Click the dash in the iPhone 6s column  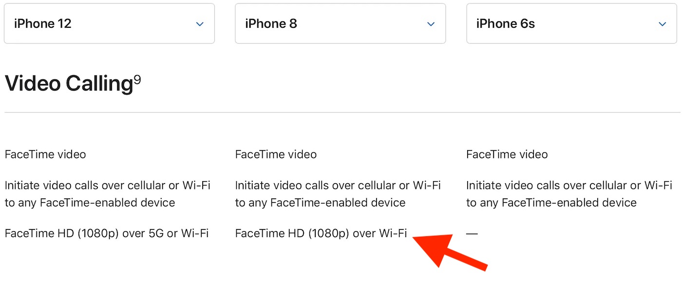tap(472, 234)
